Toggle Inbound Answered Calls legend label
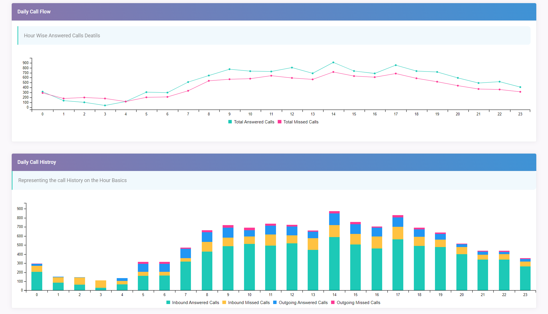The width and height of the screenshot is (548, 314). pos(196,303)
